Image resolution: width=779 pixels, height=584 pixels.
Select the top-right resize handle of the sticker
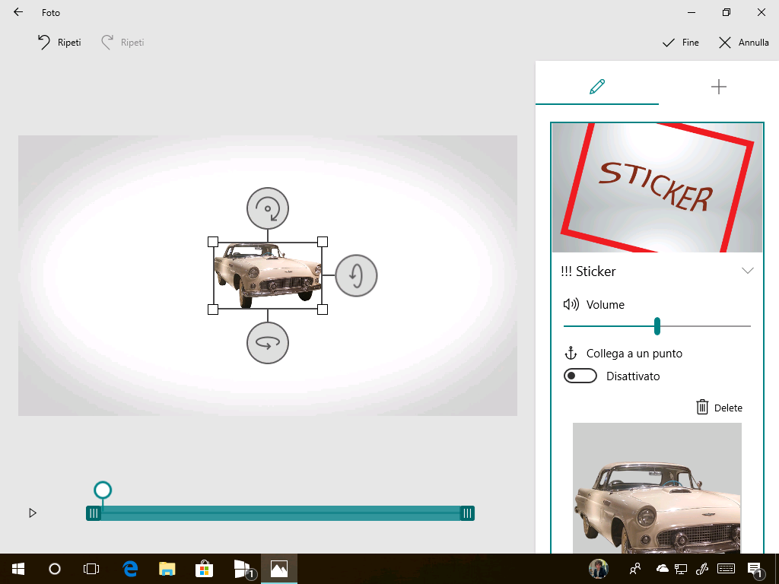coord(323,242)
